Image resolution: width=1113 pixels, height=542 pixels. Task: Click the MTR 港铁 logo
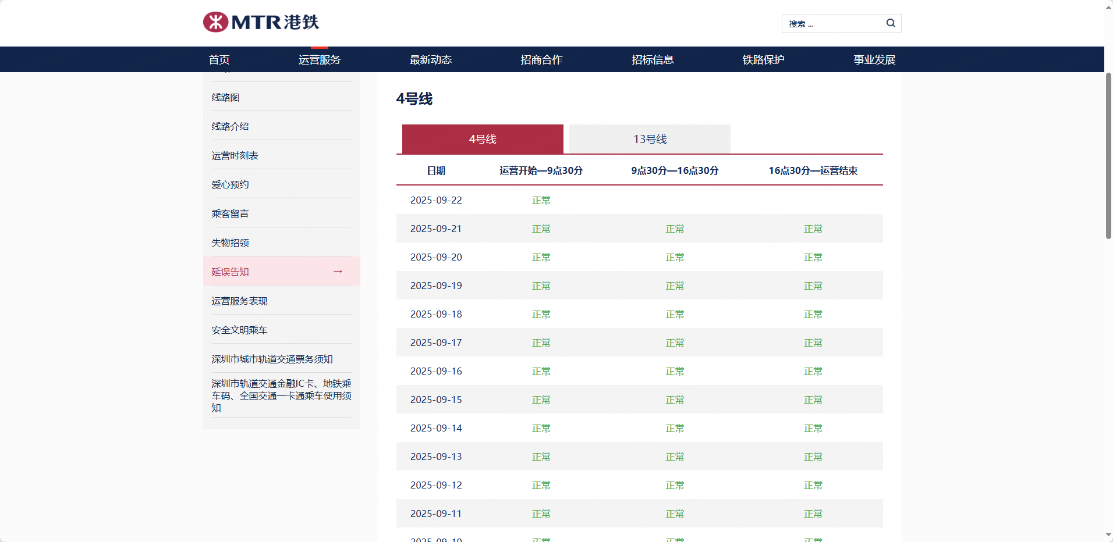pyautogui.click(x=260, y=22)
